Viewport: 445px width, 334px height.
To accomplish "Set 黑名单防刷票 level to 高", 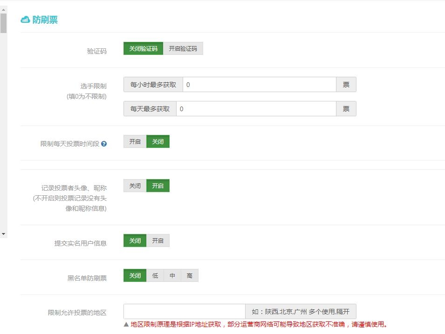I will [190, 275].
